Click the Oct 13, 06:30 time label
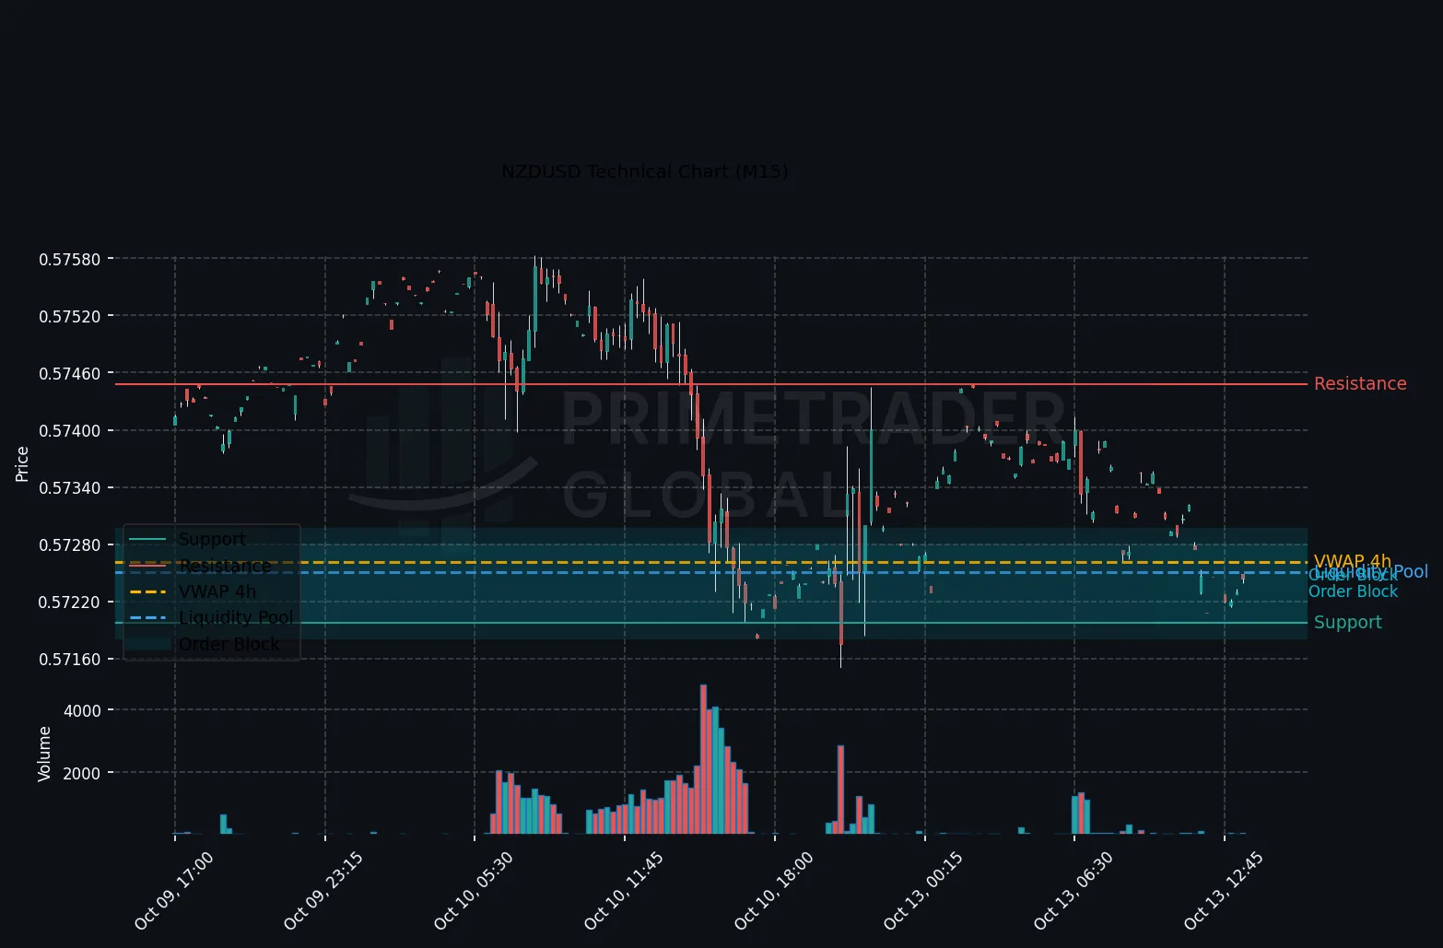Image resolution: width=1443 pixels, height=948 pixels. point(1073,890)
